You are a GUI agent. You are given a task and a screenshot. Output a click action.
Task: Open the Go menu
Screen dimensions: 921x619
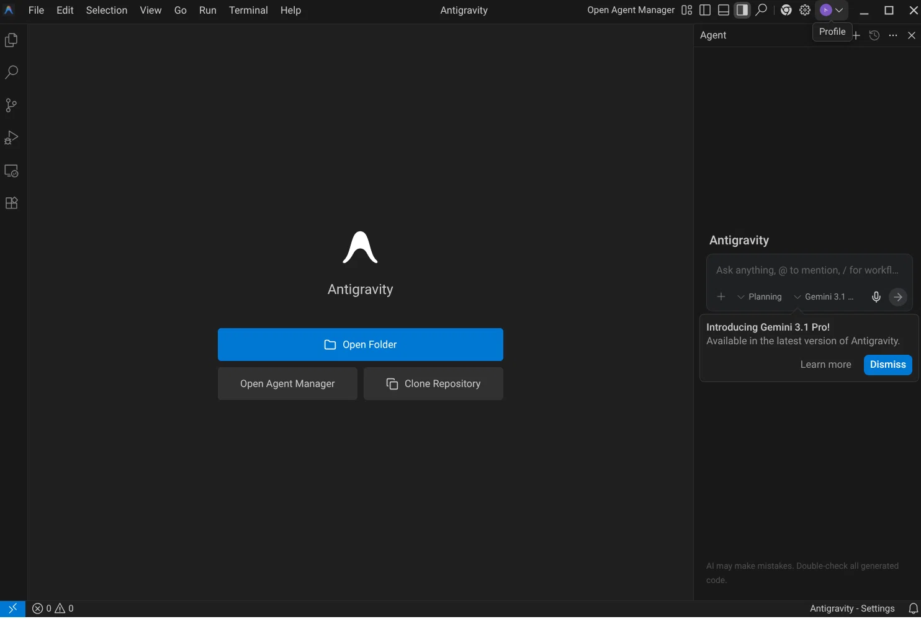[181, 10]
